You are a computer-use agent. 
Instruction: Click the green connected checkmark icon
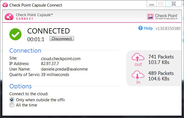tap(15, 34)
